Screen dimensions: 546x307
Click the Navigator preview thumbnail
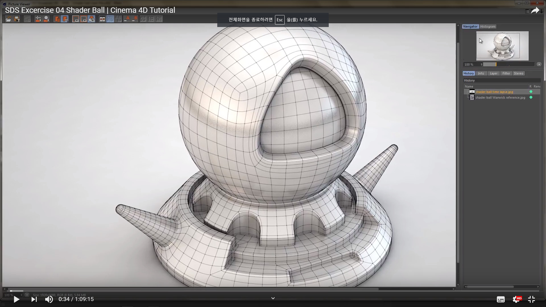tap(502, 46)
